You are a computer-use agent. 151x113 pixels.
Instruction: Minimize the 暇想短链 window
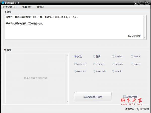point(136,3)
